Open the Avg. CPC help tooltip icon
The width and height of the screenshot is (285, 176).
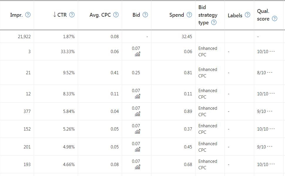116,15
